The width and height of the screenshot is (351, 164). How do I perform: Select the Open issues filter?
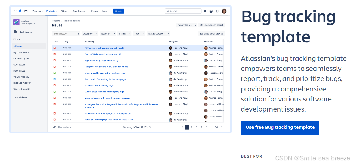[x=19, y=65]
